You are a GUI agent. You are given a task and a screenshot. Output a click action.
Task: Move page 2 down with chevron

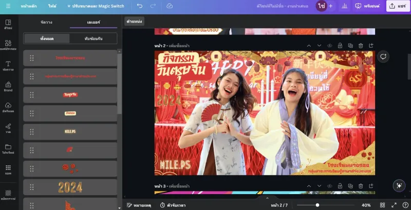(x=319, y=46)
